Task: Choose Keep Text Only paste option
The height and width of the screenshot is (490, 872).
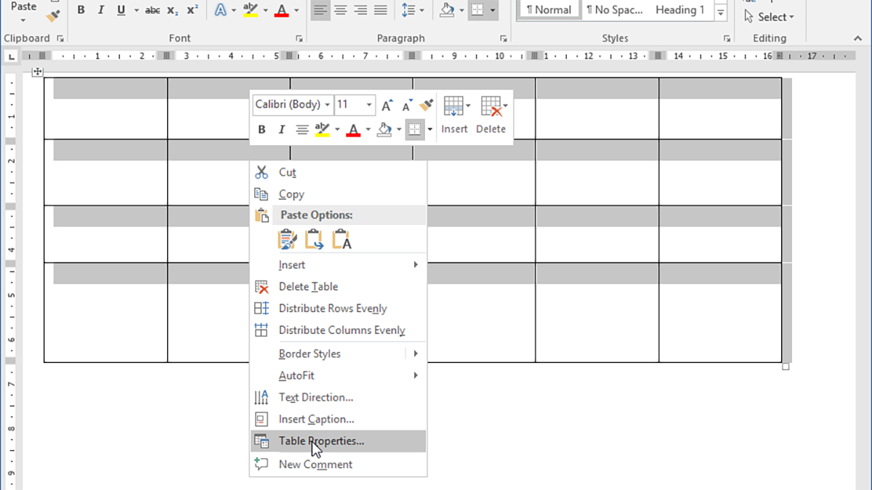Action: click(342, 239)
